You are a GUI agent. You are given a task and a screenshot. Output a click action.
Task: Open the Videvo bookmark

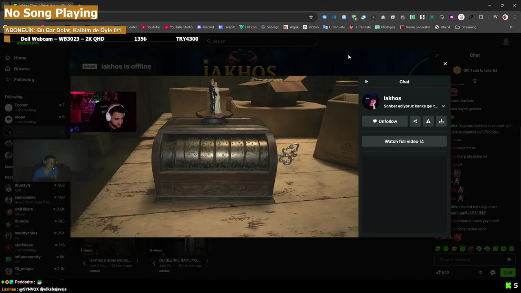tap(311, 27)
